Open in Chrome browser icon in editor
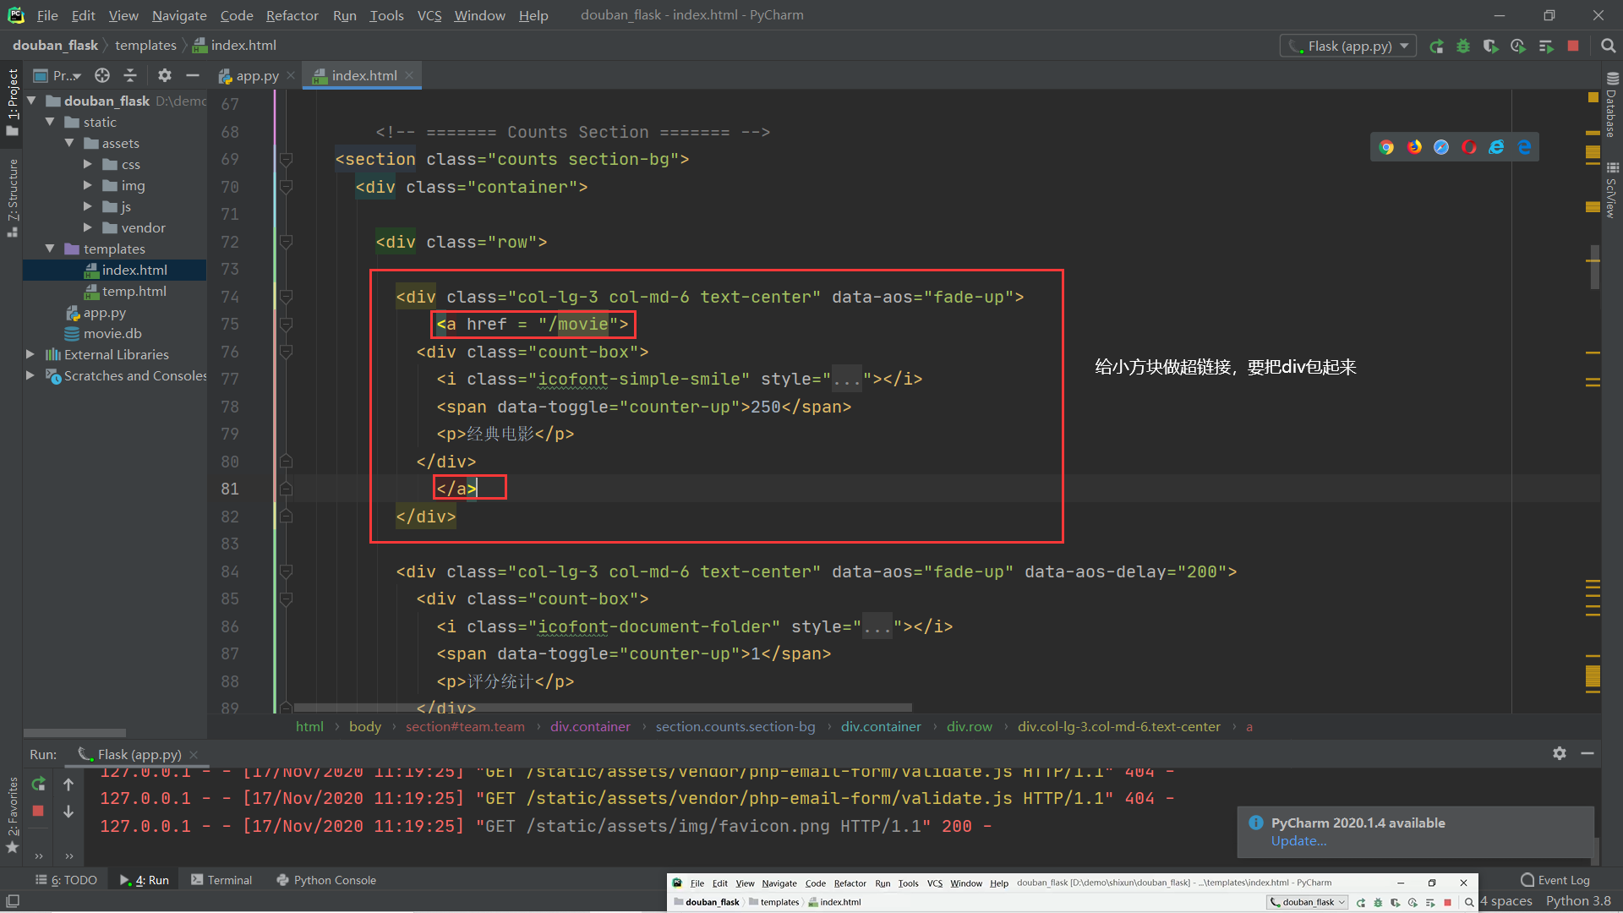 (x=1386, y=147)
